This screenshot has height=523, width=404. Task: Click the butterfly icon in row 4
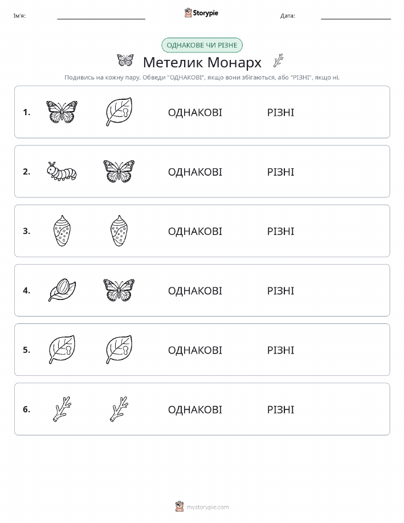click(119, 290)
